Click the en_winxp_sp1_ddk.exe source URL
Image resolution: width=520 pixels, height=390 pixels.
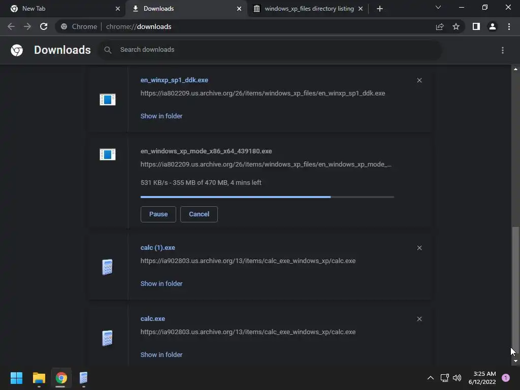point(263,93)
